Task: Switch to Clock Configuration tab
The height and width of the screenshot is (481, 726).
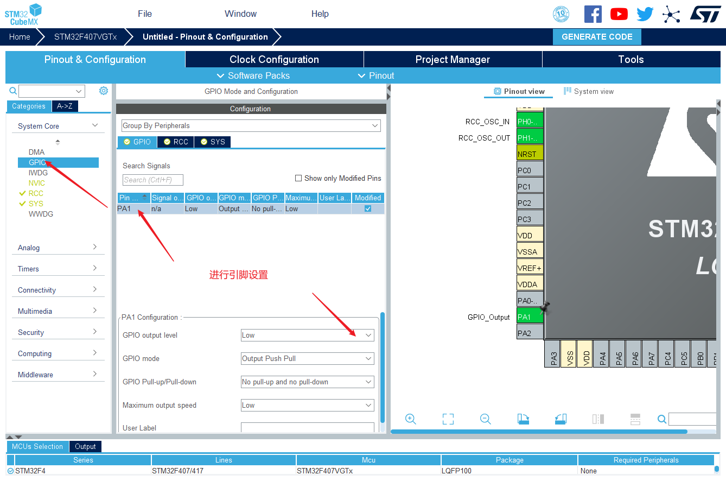Action: click(274, 59)
